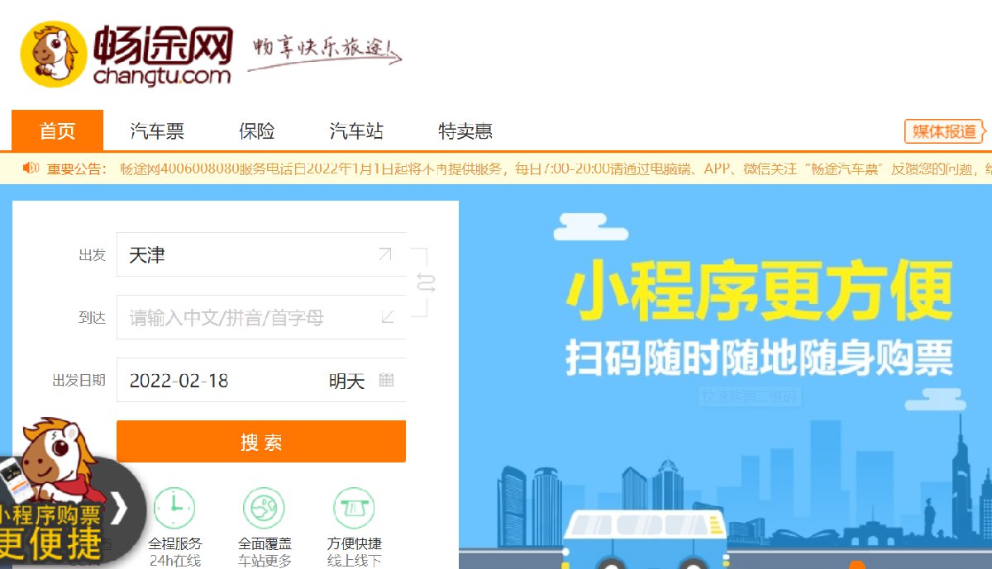Go to the 保险 menu item
Screen dimensions: 992x569
coord(256,130)
